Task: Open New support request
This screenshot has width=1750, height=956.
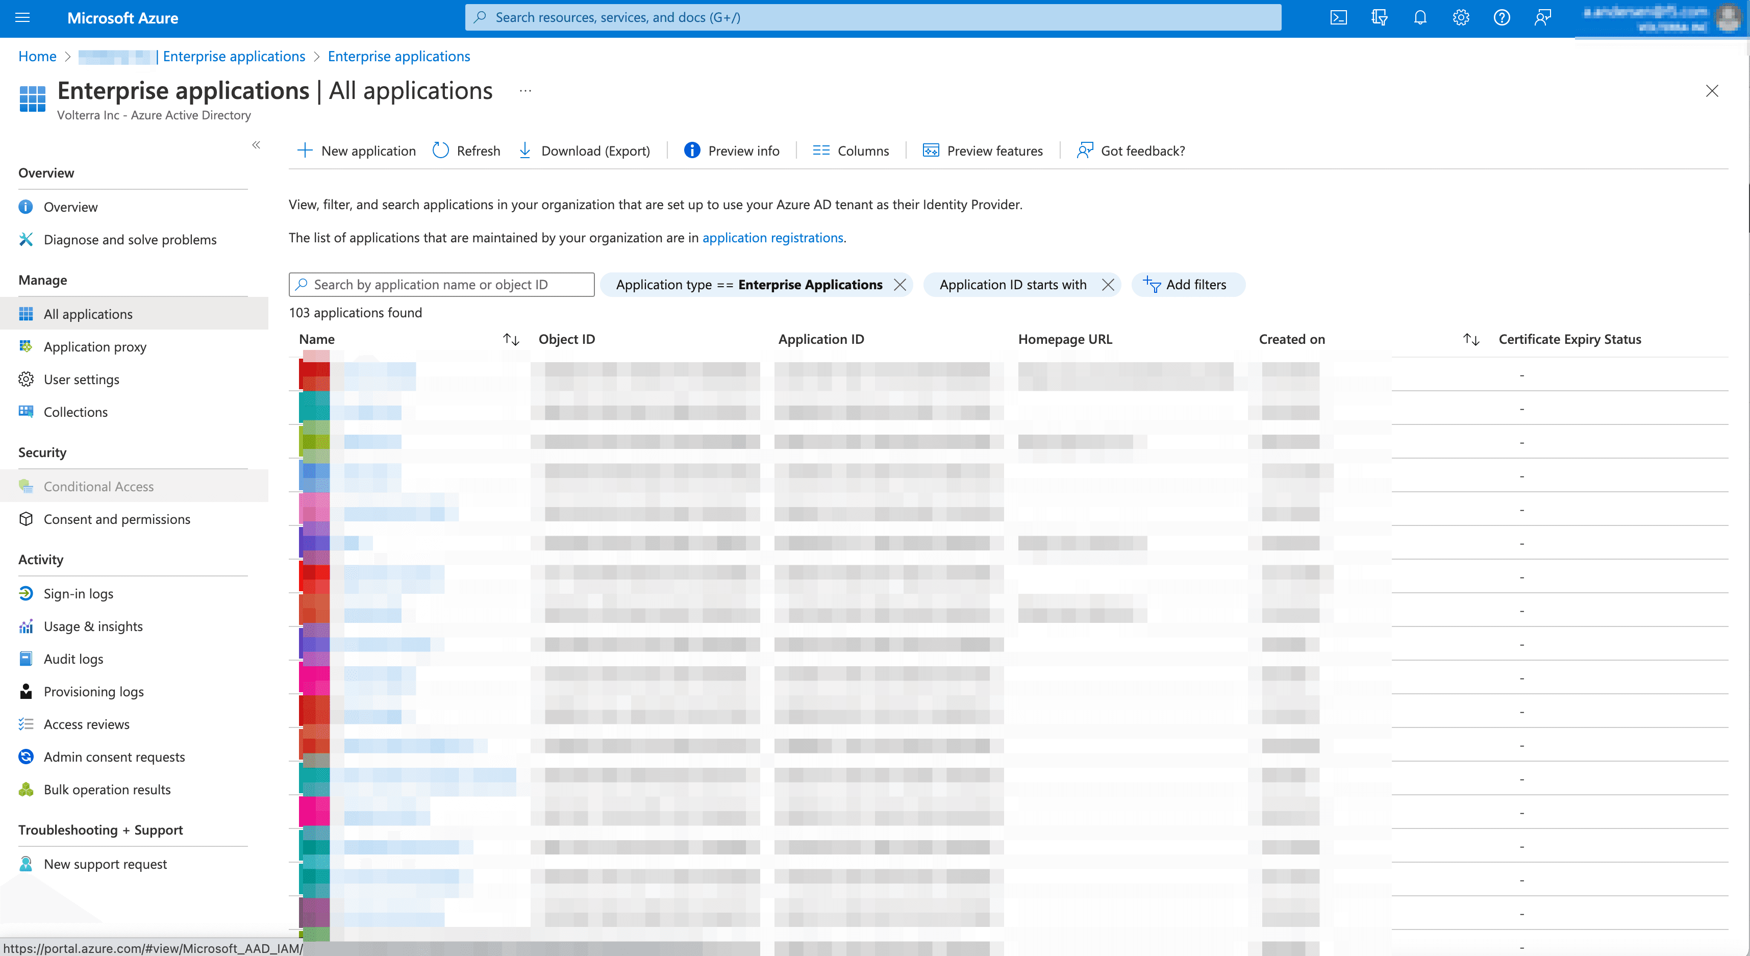Action: click(105, 864)
